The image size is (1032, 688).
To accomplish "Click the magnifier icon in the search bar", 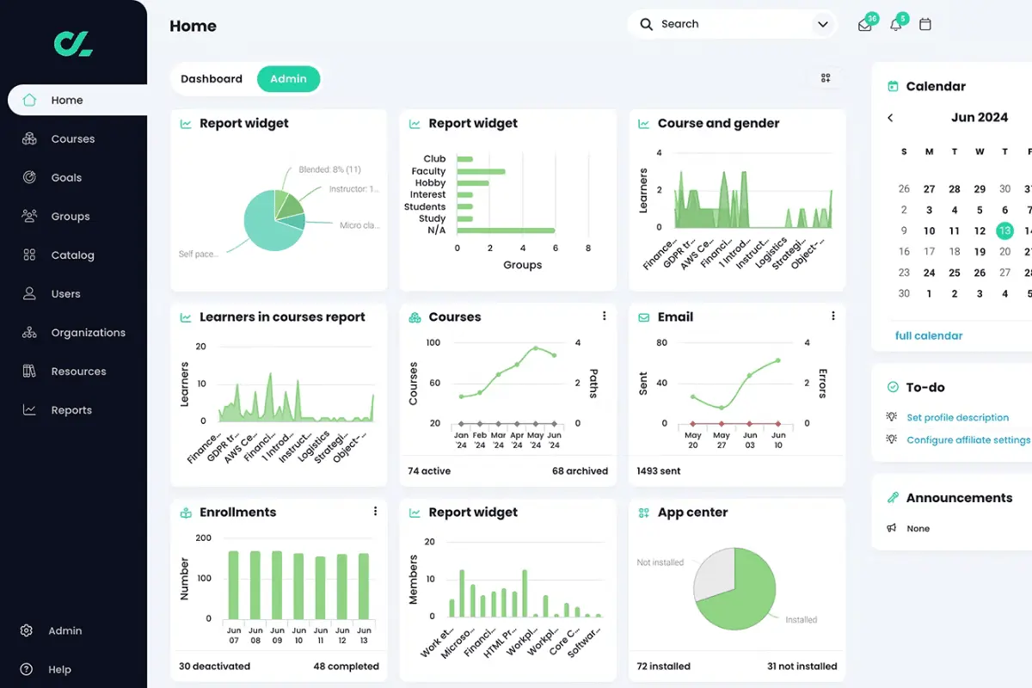I will coord(647,24).
